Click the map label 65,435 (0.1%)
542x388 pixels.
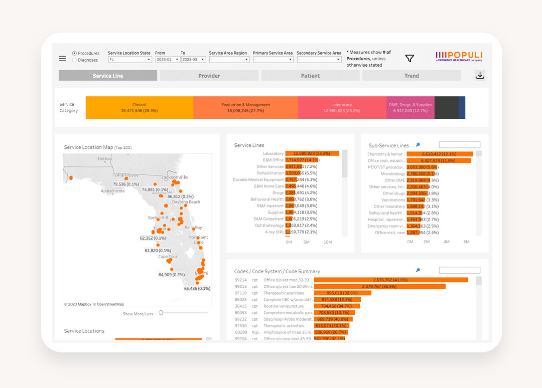tap(197, 288)
